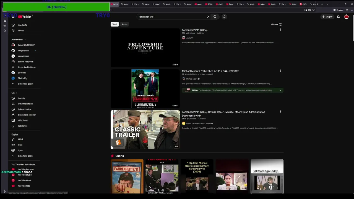
Task: Open Müzik in Keşfet section
Action: (24, 139)
